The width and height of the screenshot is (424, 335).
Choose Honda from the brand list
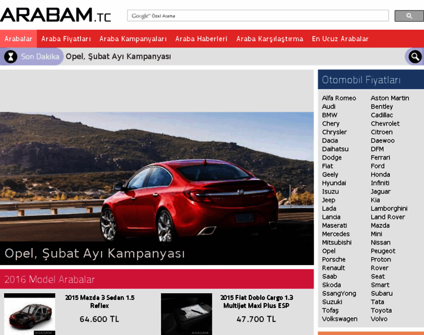point(380,175)
